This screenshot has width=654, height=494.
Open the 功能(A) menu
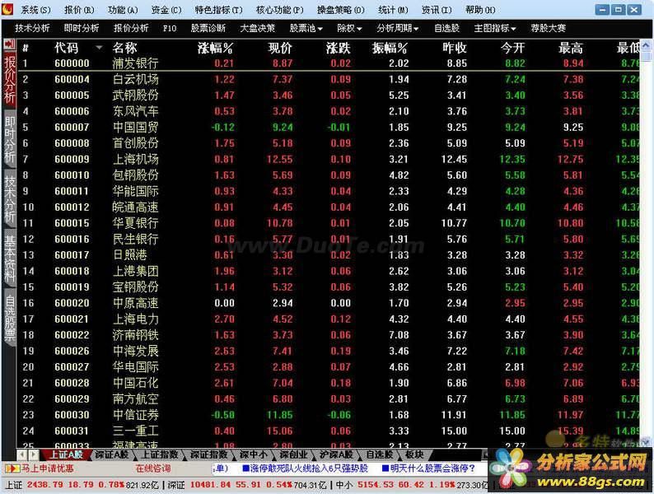[x=123, y=10]
